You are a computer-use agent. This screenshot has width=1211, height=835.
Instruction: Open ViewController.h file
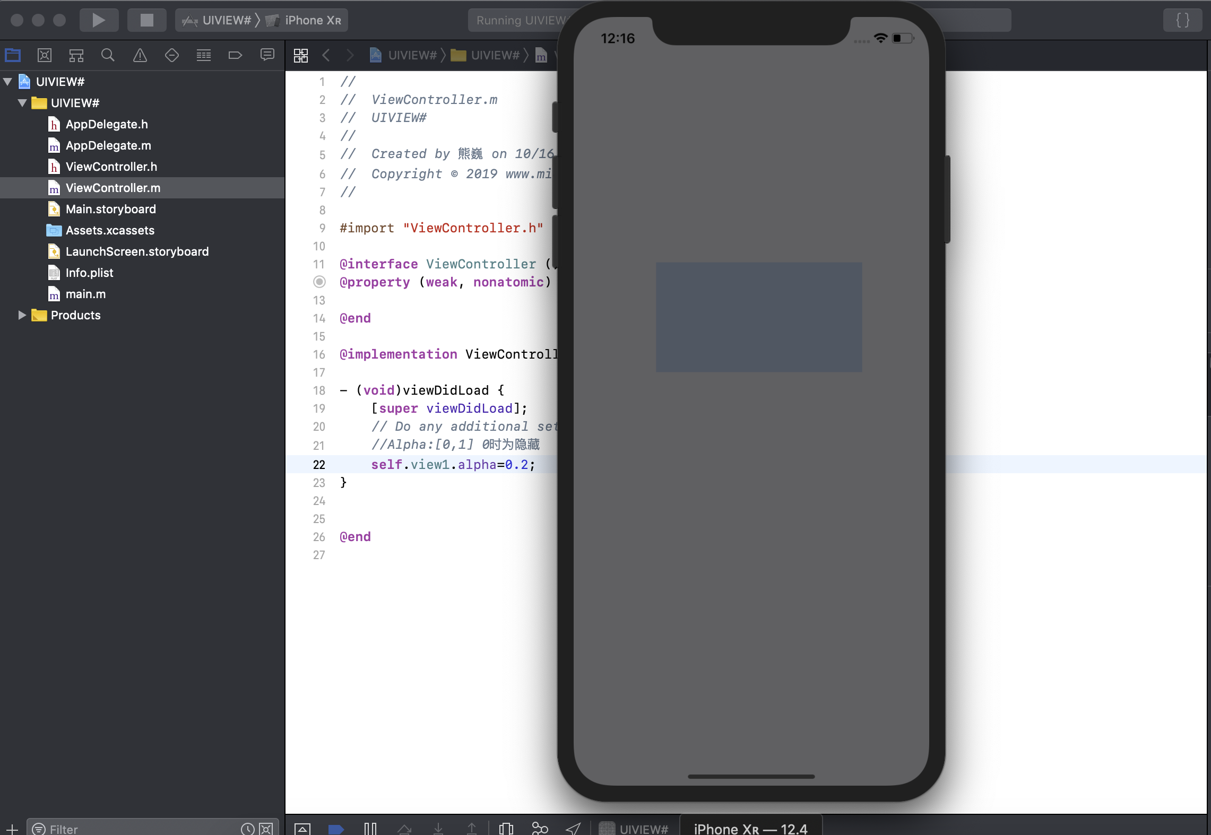(103, 167)
